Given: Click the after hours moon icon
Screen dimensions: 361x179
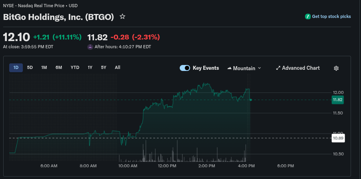Looking at the screenshot, I should 90,47.
